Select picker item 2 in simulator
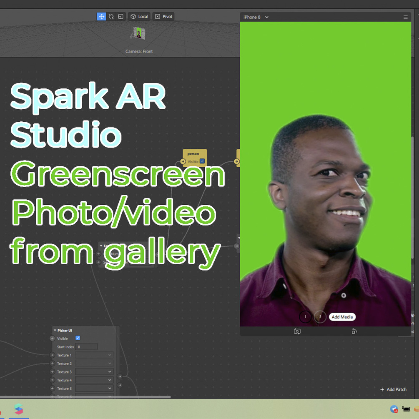This screenshot has width=419, height=419. 320,317
